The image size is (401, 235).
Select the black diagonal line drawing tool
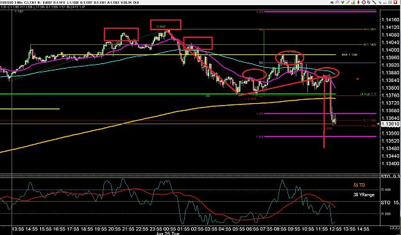coord(374,3)
